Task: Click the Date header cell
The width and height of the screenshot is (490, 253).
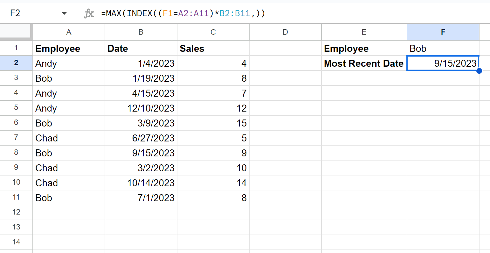Action: coord(141,48)
